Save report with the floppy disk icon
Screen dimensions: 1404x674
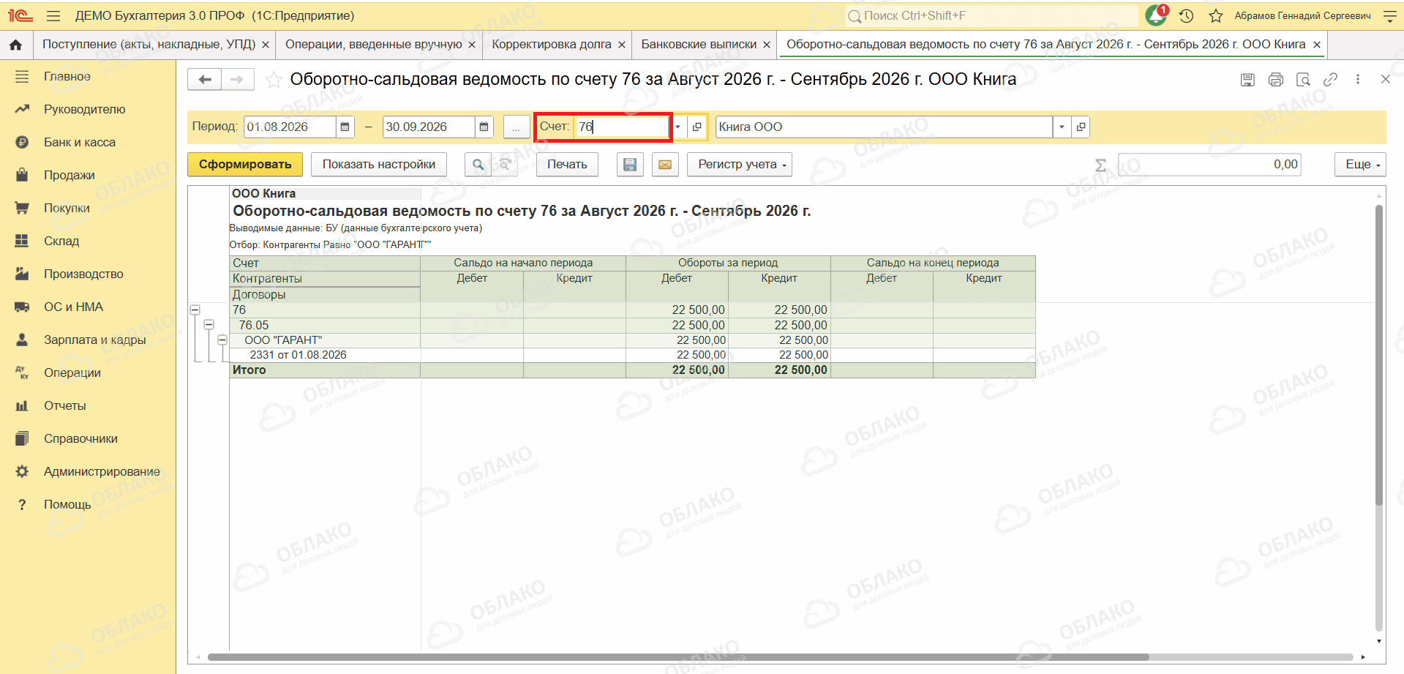[630, 165]
